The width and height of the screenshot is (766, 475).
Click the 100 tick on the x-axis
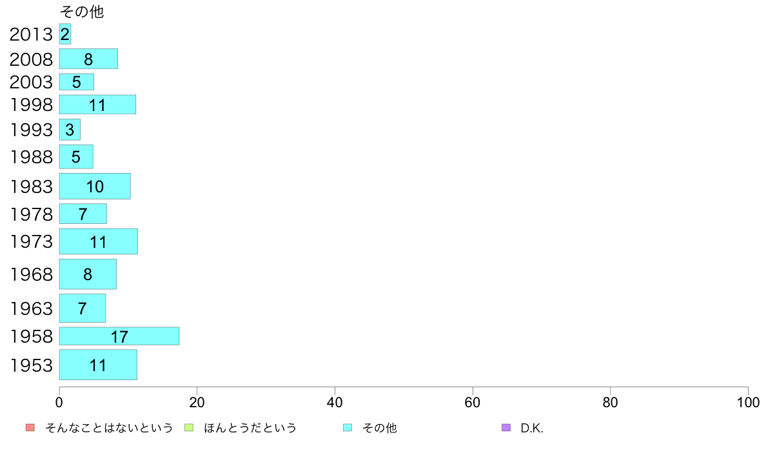click(x=748, y=403)
